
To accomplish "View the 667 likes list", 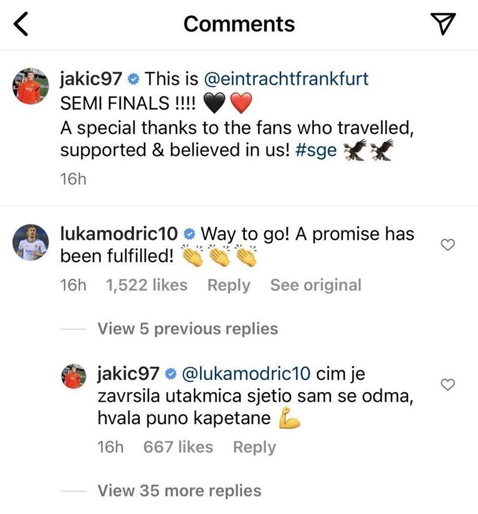I will (178, 447).
